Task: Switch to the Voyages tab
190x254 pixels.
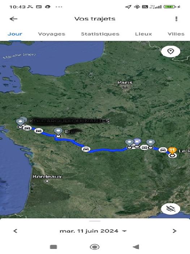Action: tap(52, 34)
